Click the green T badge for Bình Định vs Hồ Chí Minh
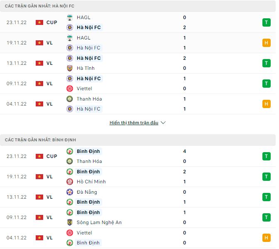The height and width of the screenshot is (249, 279). [266, 177]
